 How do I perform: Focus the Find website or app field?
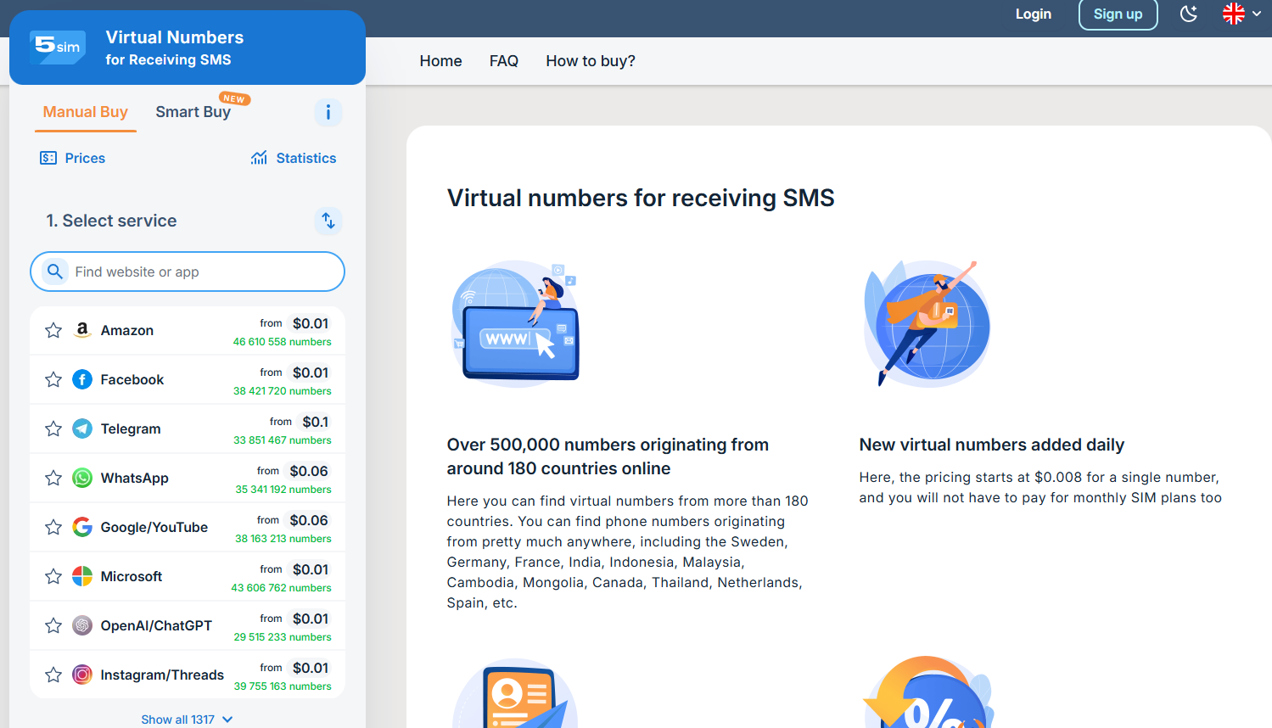[x=188, y=272]
